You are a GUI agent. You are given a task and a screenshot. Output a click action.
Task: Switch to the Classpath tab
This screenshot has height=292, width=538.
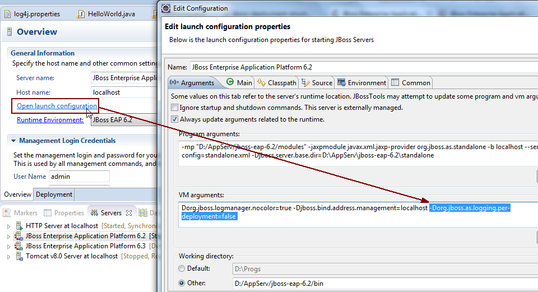pos(276,83)
